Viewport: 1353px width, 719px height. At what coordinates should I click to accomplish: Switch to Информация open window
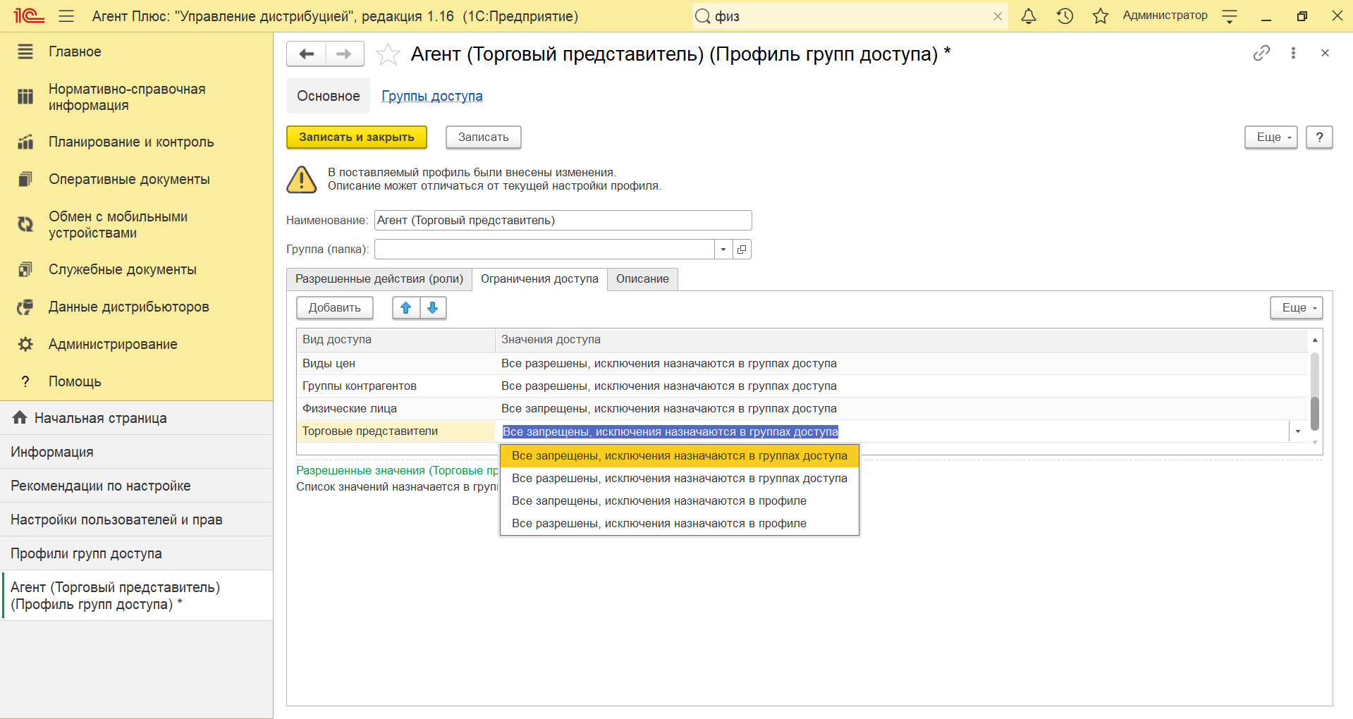(137, 452)
